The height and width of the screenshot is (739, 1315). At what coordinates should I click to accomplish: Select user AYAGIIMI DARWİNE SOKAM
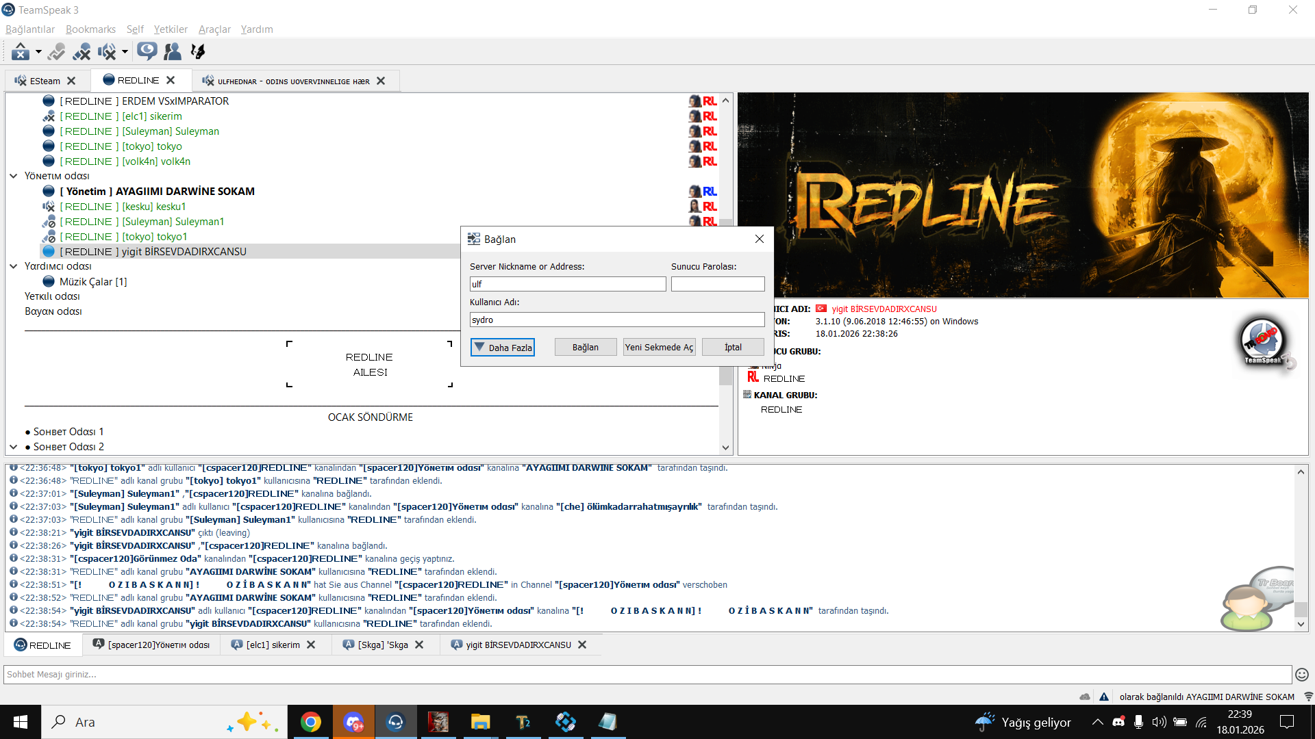pos(157,192)
